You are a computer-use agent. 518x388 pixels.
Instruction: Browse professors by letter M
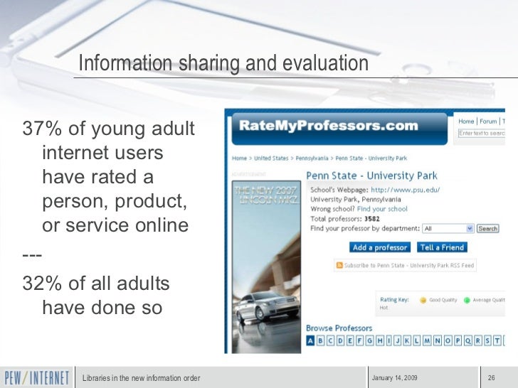tap(427, 341)
